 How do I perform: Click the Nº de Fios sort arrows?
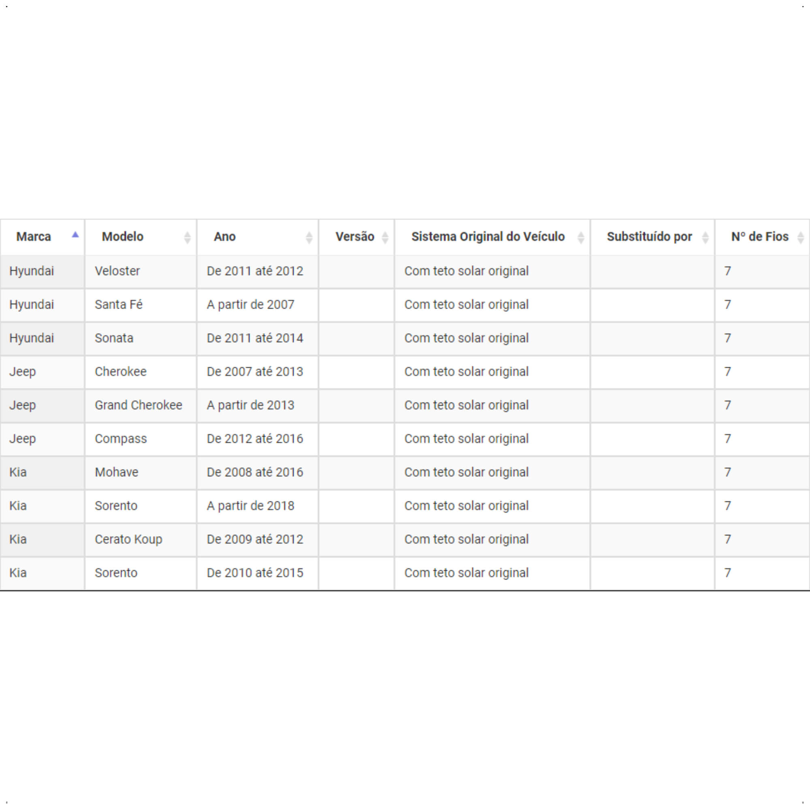(x=800, y=238)
